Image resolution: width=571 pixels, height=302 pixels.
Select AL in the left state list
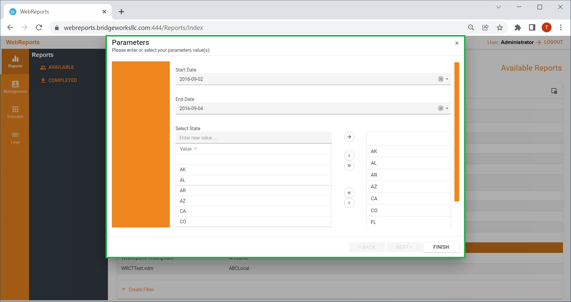pyautogui.click(x=254, y=180)
